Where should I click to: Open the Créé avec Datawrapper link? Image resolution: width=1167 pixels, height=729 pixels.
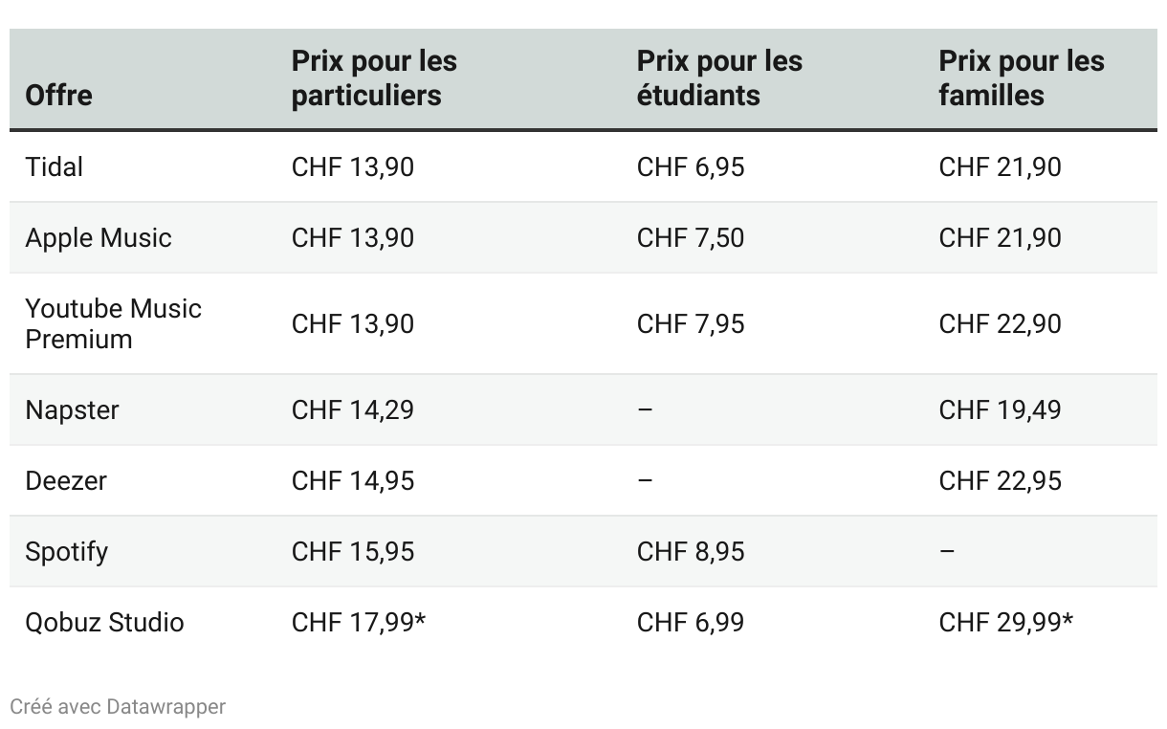118,707
